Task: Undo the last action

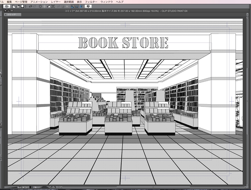Action: 30,7
